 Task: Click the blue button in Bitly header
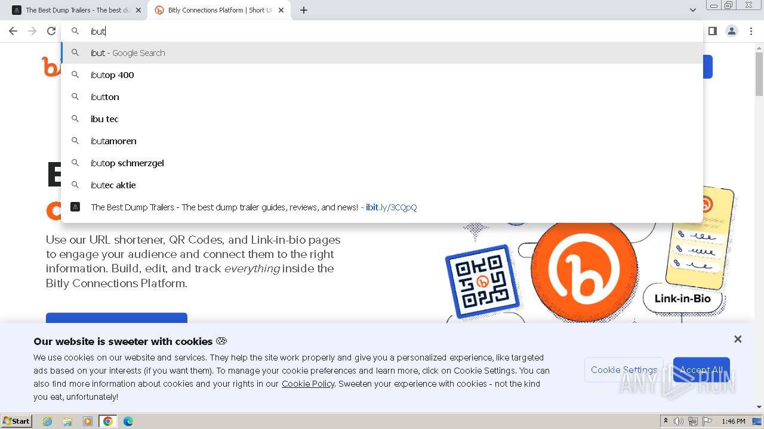pos(708,67)
